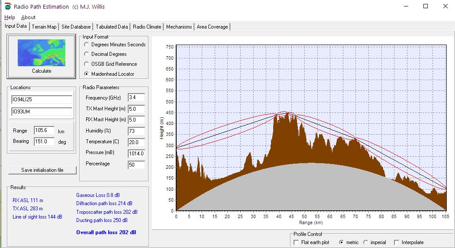
Task: Switch to the Site Database tab
Action: (x=76, y=27)
